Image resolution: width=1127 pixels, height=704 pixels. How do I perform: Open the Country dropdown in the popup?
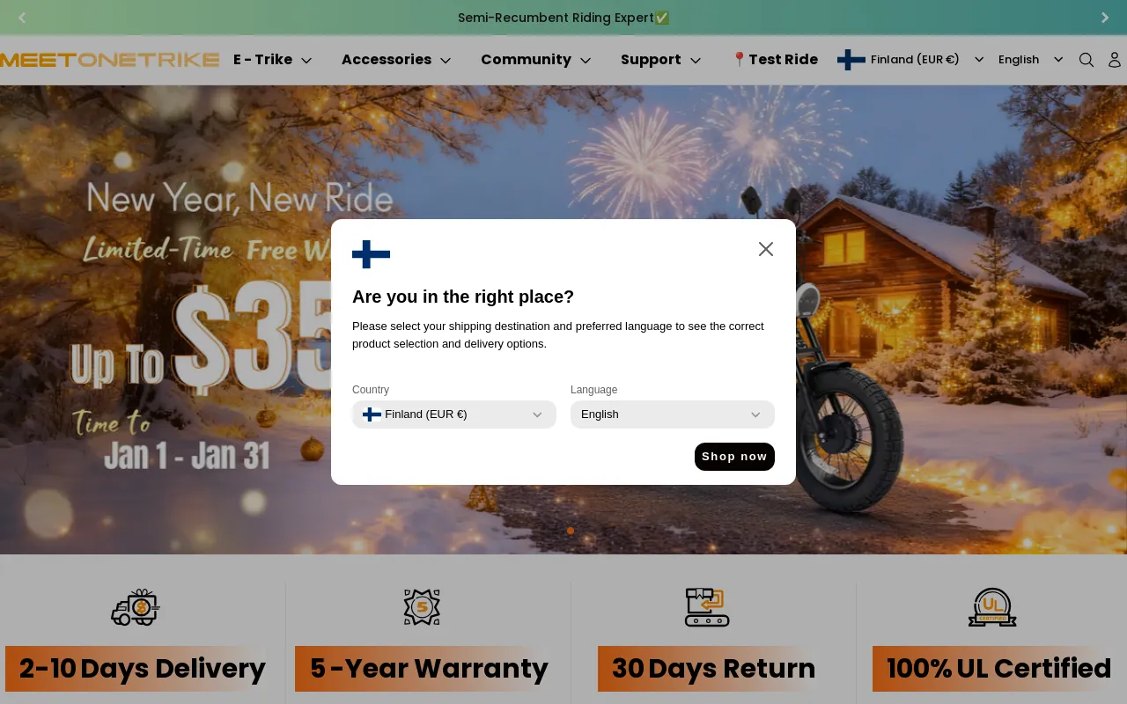tap(454, 414)
